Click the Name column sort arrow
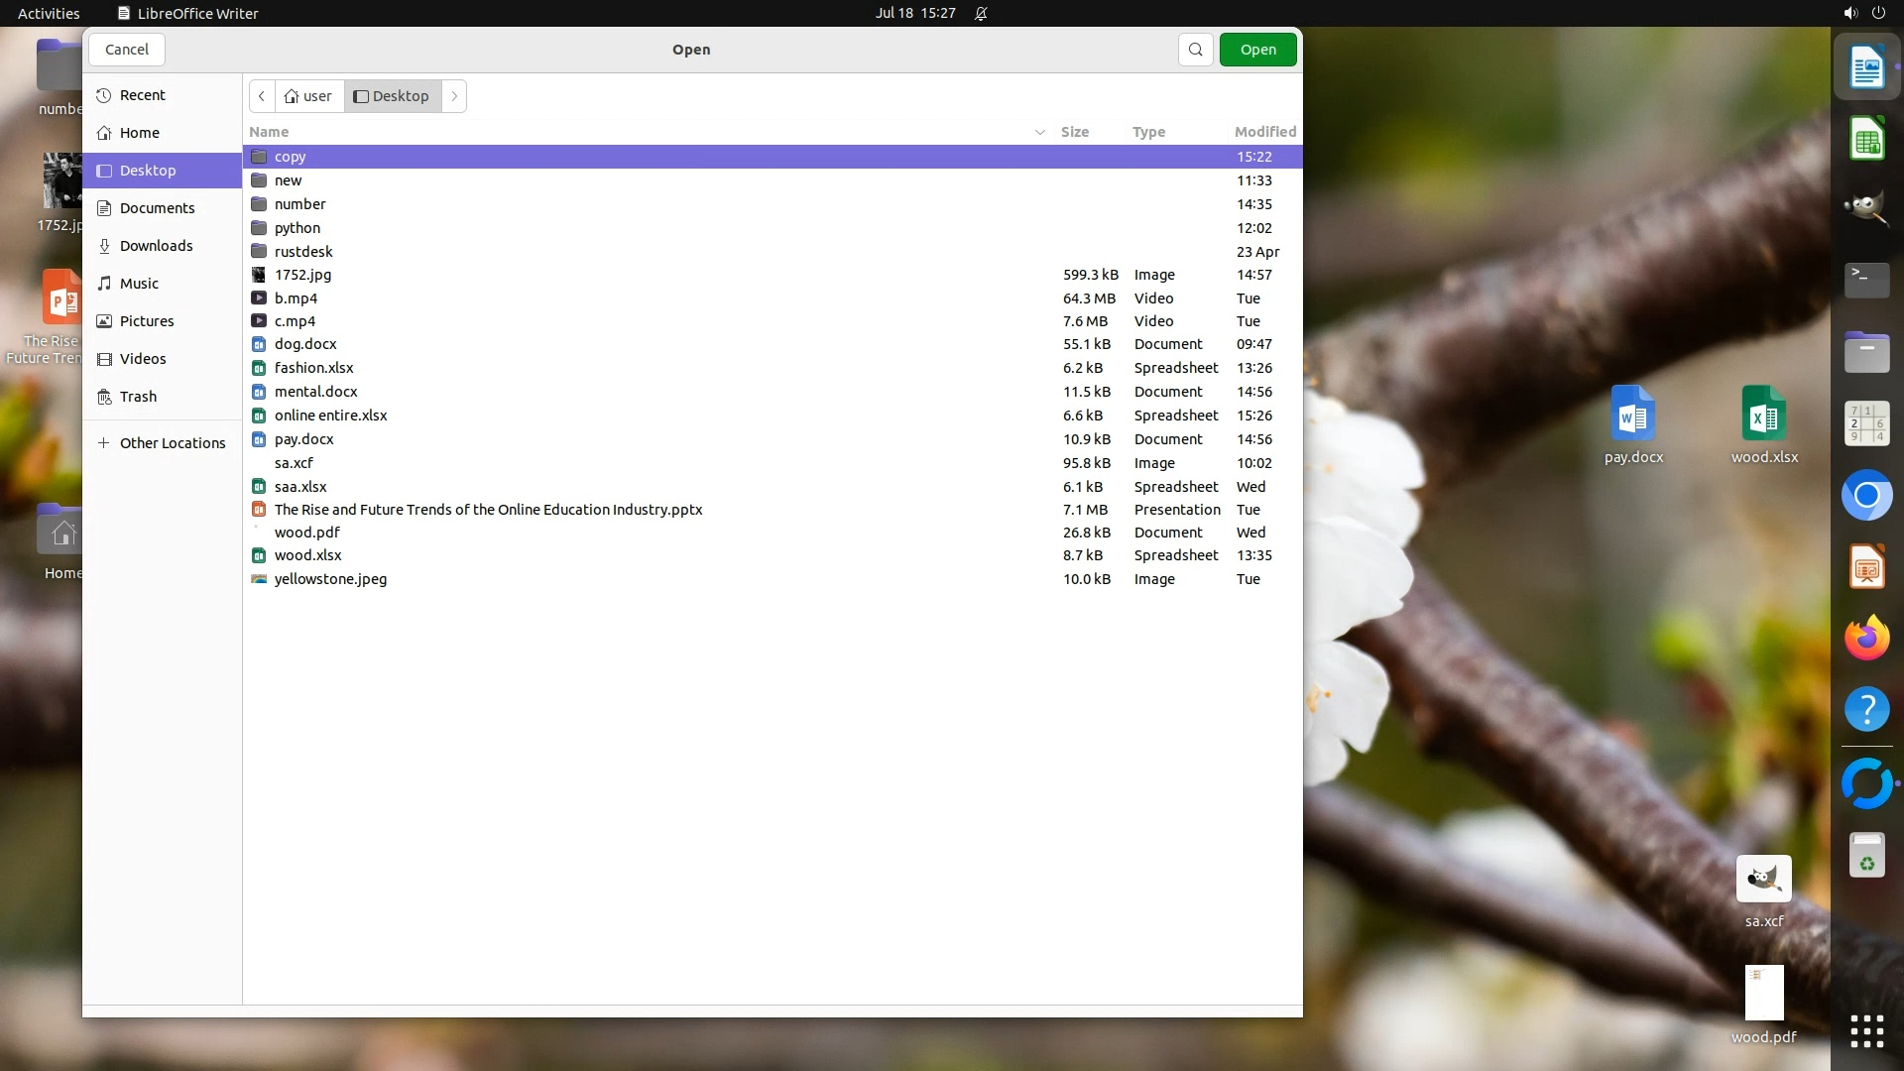 click(1039, 132)
